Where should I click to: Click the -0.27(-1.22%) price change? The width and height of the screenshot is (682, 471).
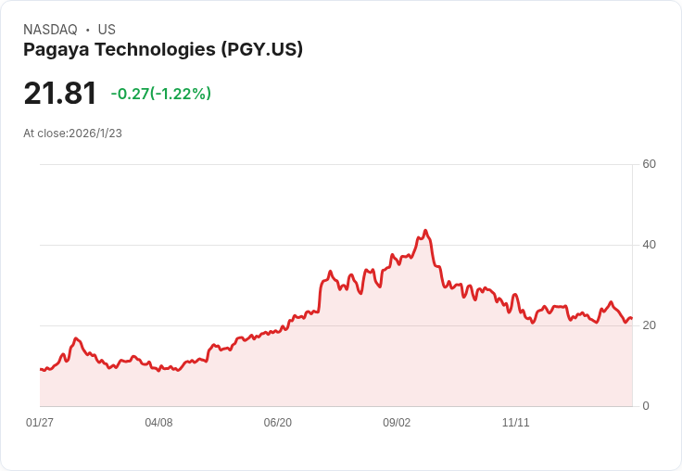click(x=161, y=94)
